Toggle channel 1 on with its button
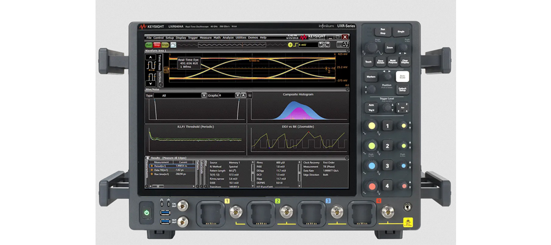This screenshot has height=245, width=551. pyautogui.click(x=386, y=126)
